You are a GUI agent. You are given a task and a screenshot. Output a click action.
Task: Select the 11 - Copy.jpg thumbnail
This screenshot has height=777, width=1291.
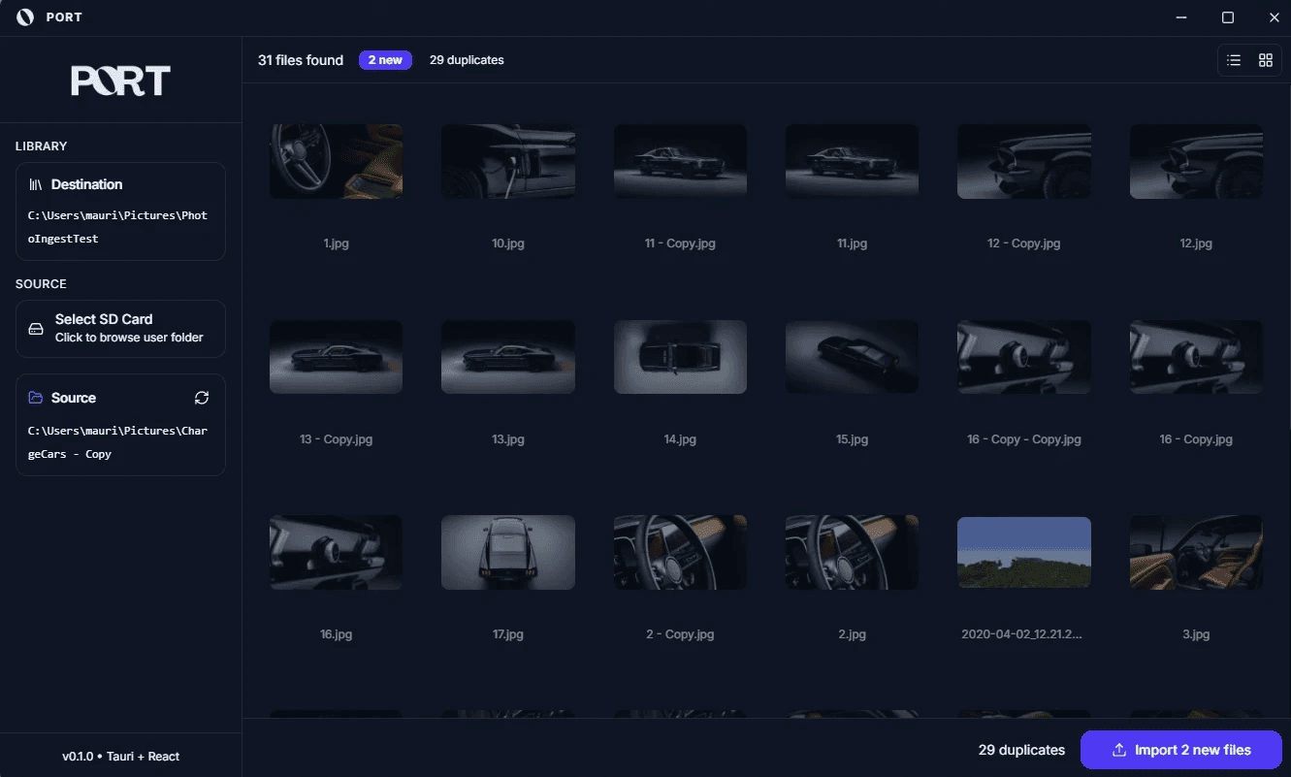pyautogui.click(x=680, y=161)
